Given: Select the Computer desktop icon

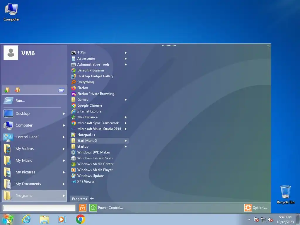Looking at the screenshot, I should tap(11, 12).
